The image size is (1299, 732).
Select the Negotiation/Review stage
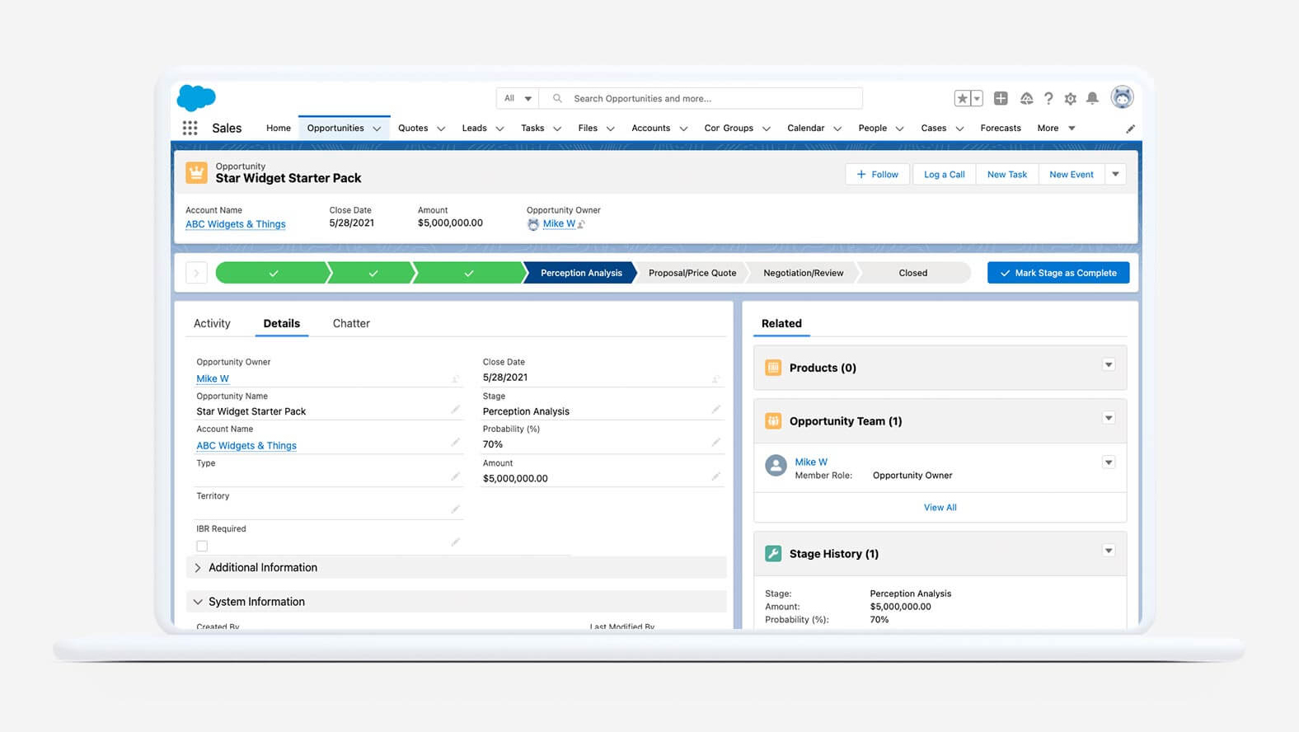(804, 273)
